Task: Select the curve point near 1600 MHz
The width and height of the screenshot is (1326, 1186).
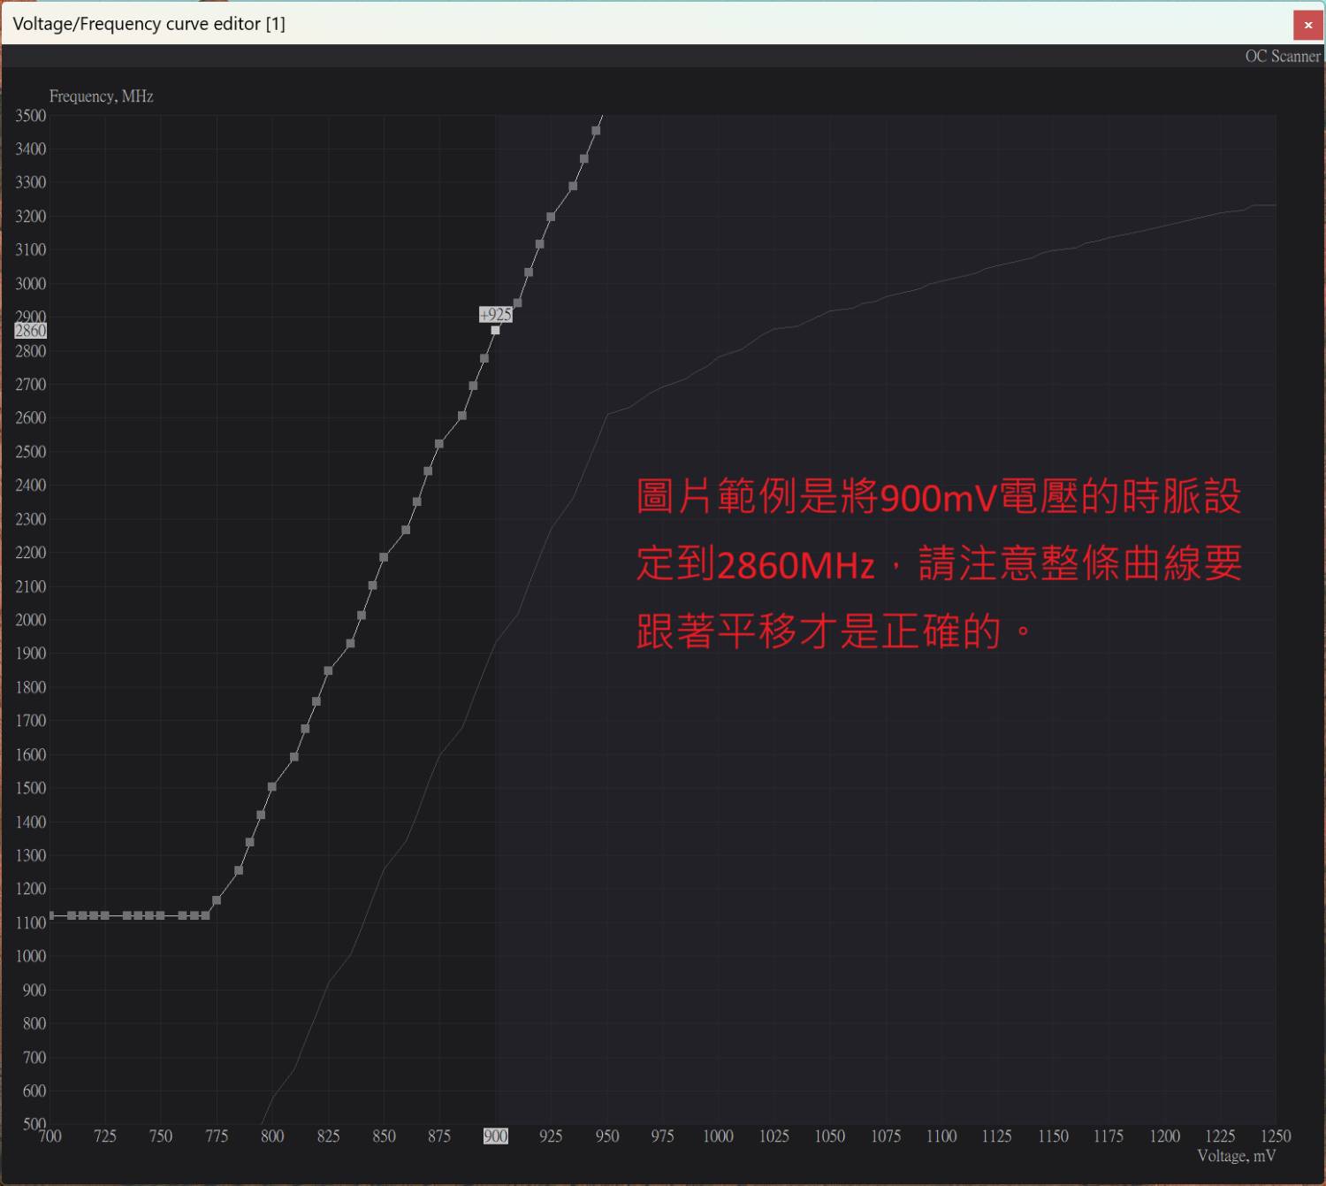Action: (x=294, y=757)
